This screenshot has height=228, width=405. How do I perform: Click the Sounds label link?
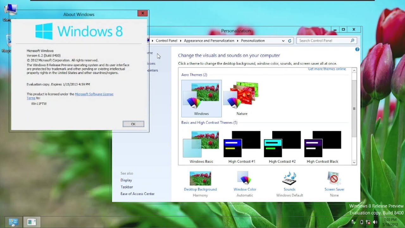[290, 189]
